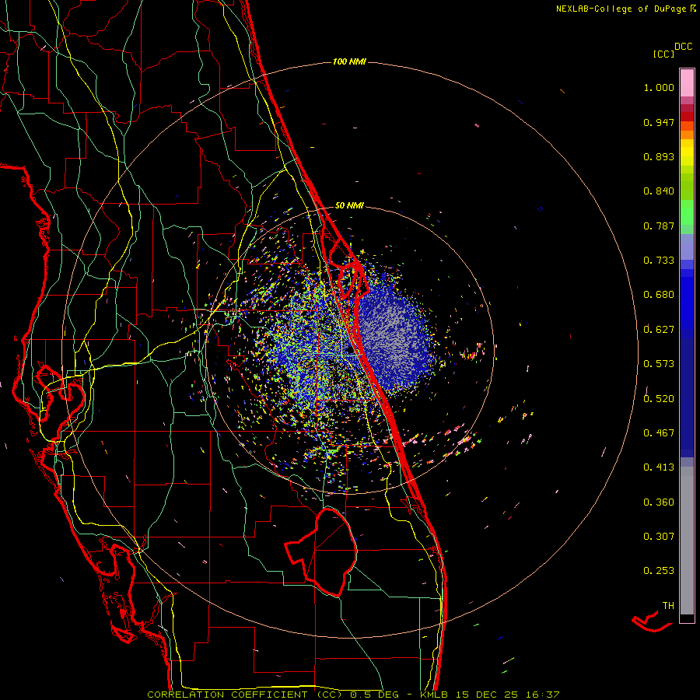Select the black TH segment of the color bar
Image resolution: width=700 pixels, height=700 pixels.
point(687,618)
